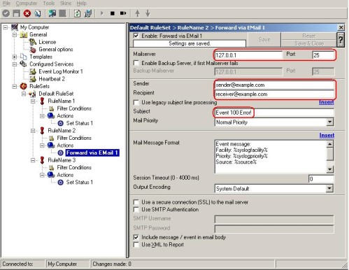
Task: Open the Tools menu
Action: tap(49, 3)
